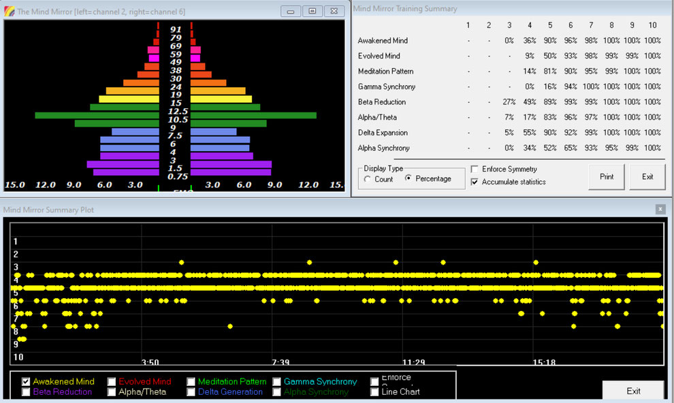The image size is (674, 403).
Task: Enable the Meditation Pattern checkbox
Action: [x=191, y=382]
